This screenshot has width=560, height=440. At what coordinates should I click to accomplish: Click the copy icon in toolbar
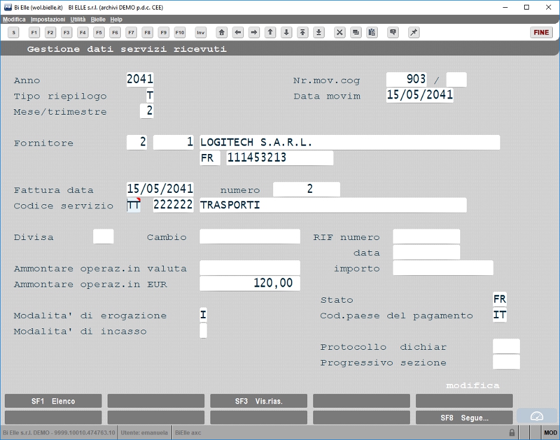[x=356, y=32]
